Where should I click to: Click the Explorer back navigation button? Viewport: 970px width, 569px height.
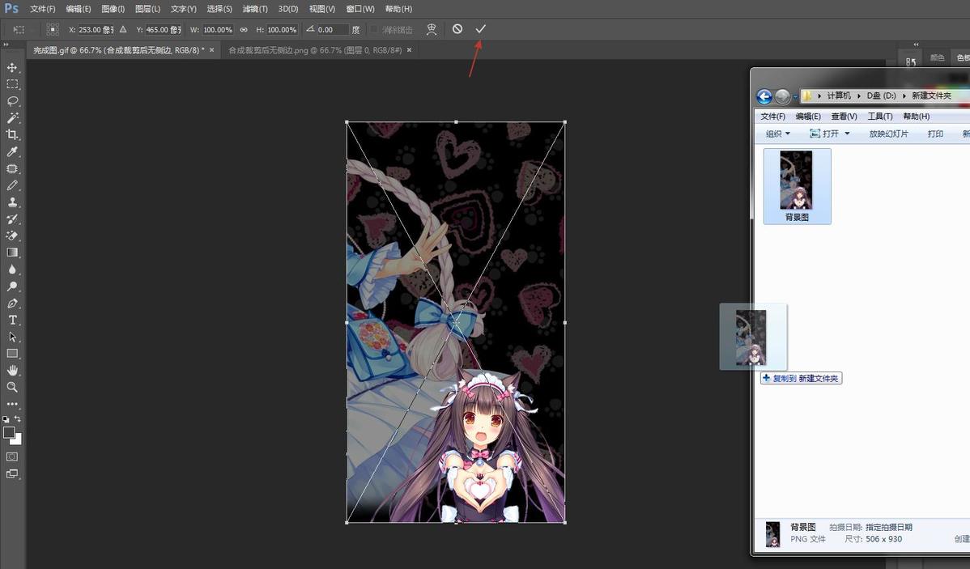[764, 96]
